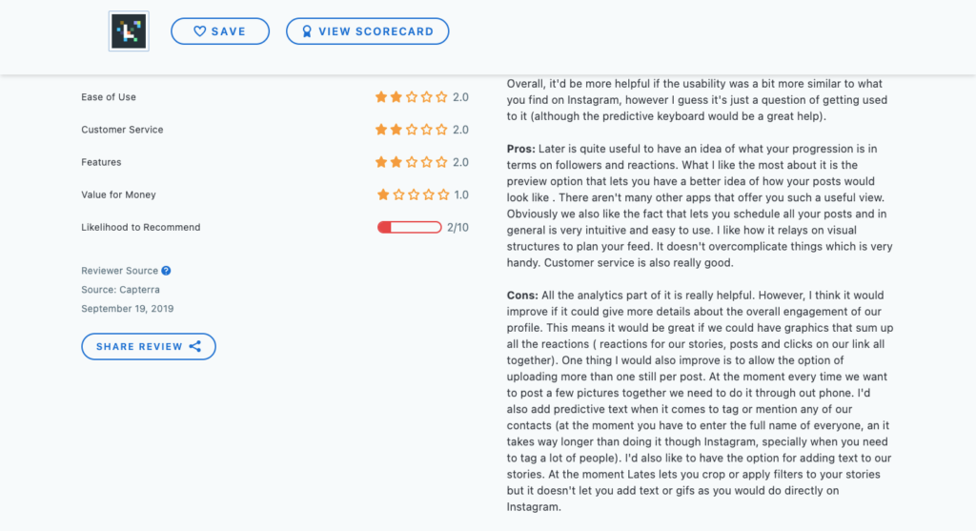Click the third star of Features rating
The width and height of the screenshot is (976, 531).
(x=412, y=162)
